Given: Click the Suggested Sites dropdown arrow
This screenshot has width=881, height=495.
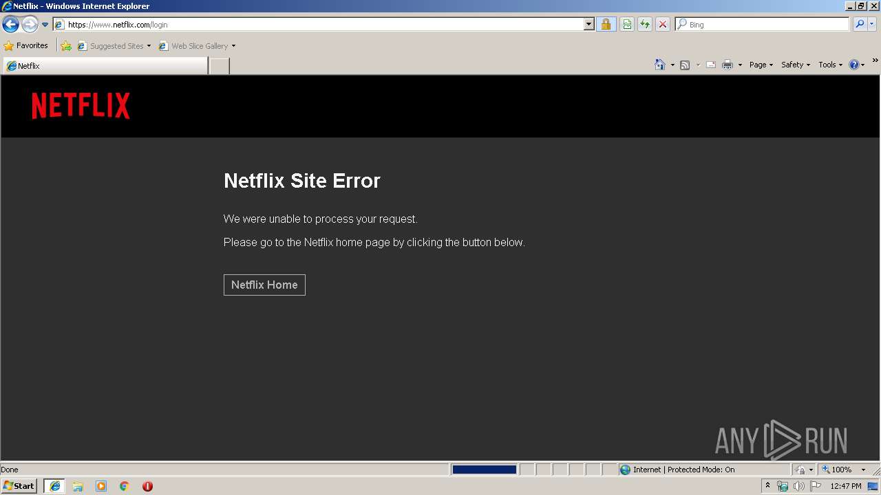Looking at the screenshot, I should (x=149, y=46).
